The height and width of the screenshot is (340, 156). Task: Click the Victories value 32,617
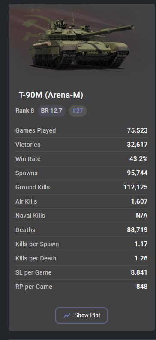137,145
